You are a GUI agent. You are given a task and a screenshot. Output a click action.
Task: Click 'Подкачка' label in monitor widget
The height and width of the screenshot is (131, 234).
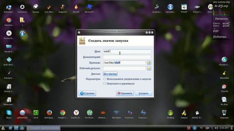[219, 37]
